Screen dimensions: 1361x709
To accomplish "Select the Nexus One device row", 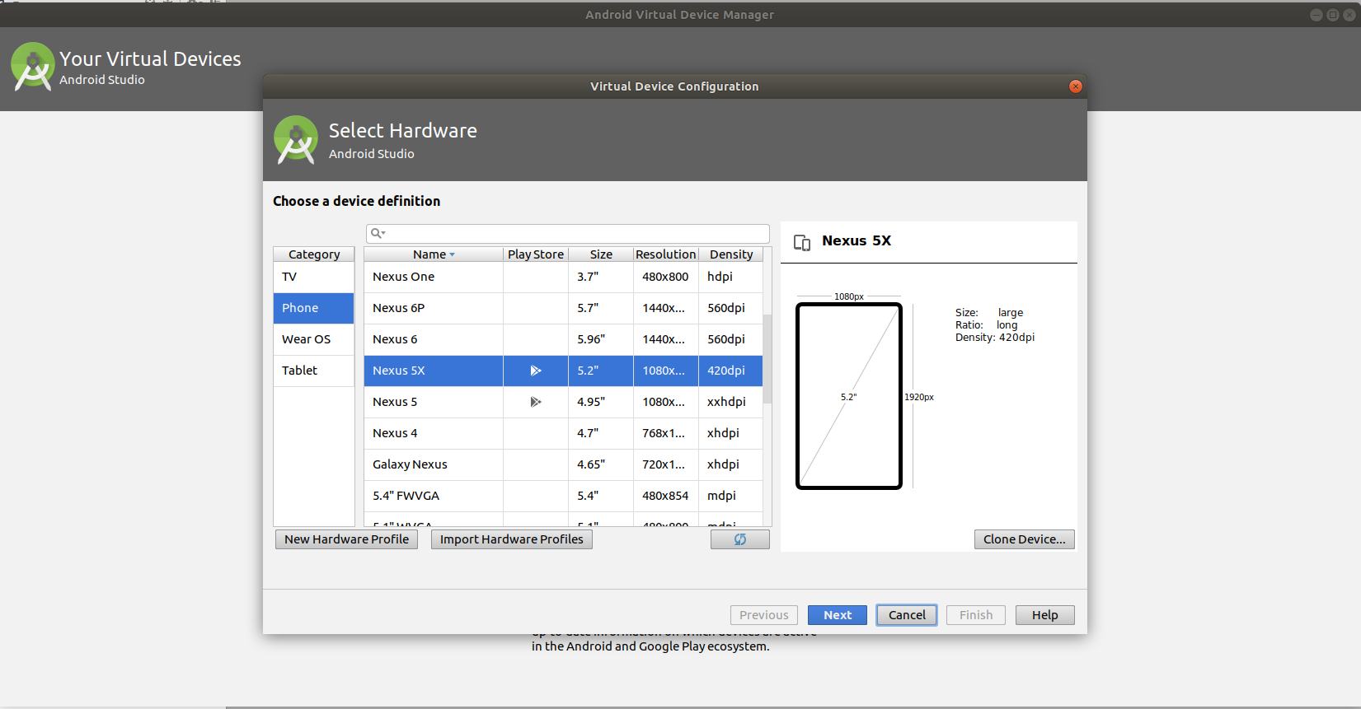I will click(563, 277).
